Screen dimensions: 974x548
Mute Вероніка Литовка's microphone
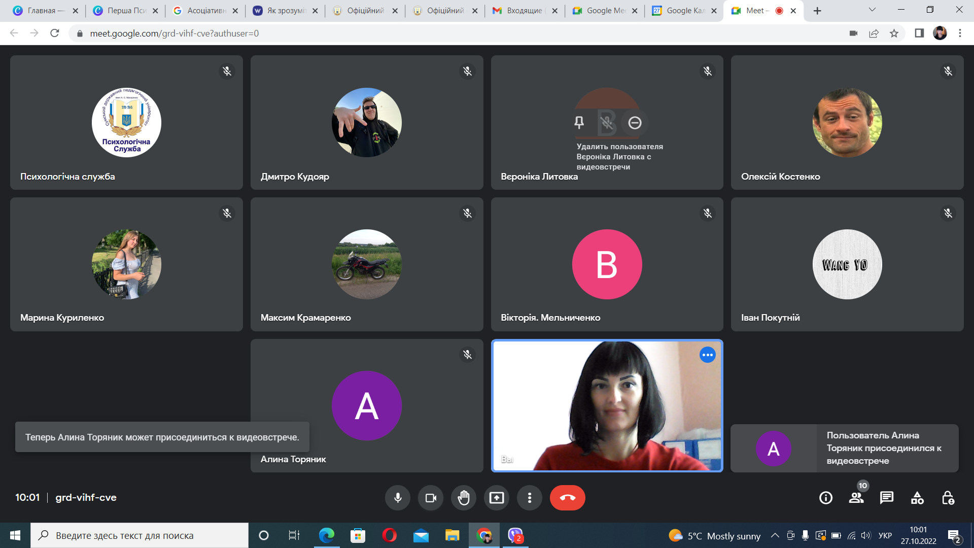[x=607, y=122]
